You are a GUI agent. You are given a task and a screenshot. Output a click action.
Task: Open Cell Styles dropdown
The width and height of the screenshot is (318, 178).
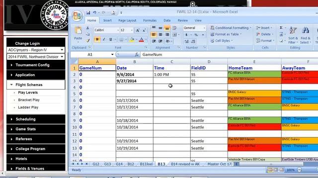click(222, 41)
